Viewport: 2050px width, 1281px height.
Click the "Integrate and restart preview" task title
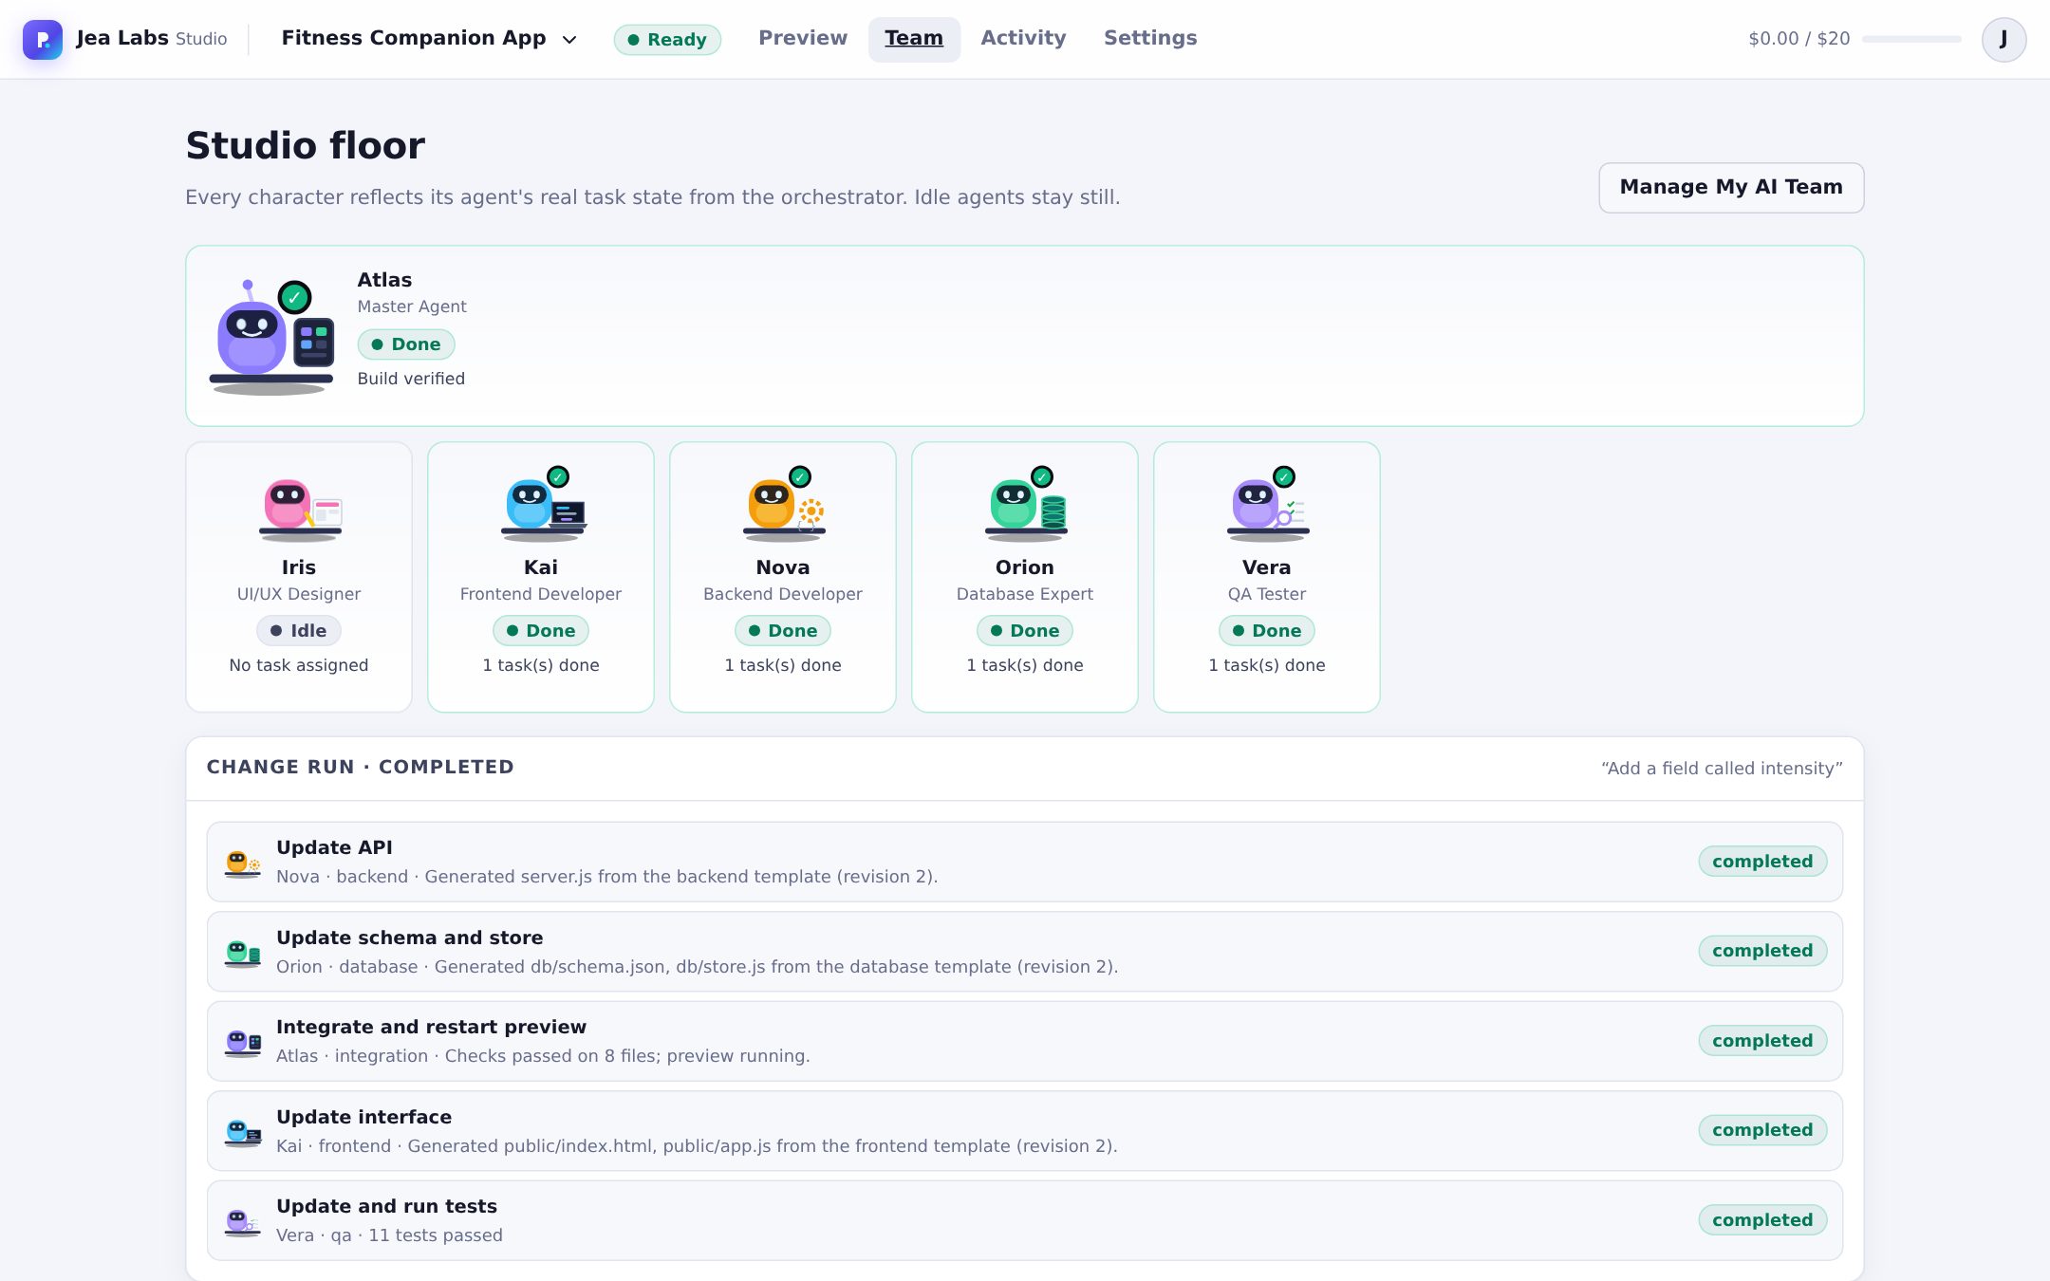coord(431,1027)
